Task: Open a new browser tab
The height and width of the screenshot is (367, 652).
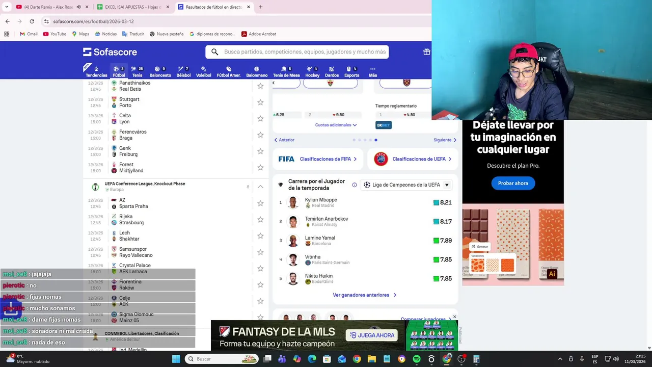Action: pos(261,7)
